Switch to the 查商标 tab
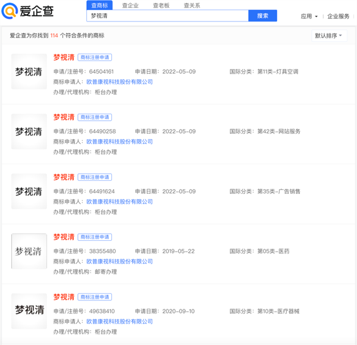This screenshot has width=357, height=345. (x=99, y=5)
